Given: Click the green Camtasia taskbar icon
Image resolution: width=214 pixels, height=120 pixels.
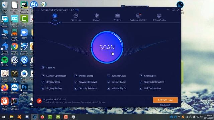Looking at the screenshot, I should 50,117.
